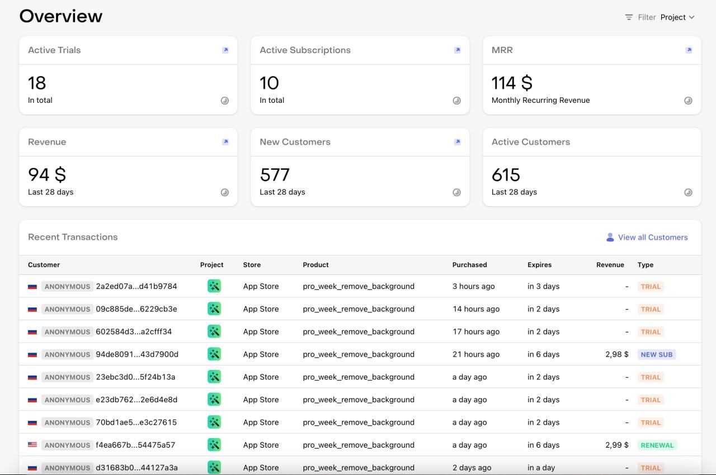This screenshot has height=475, width=716.
Task: Click the pie chart icon on Active Customers card
Action: click(x=688, y=192)
